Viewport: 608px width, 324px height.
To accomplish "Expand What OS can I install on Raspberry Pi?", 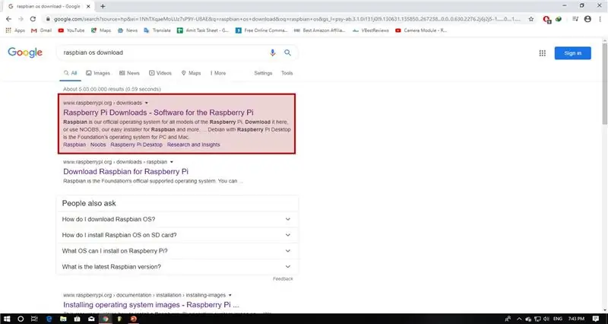I will coord(177,251).
